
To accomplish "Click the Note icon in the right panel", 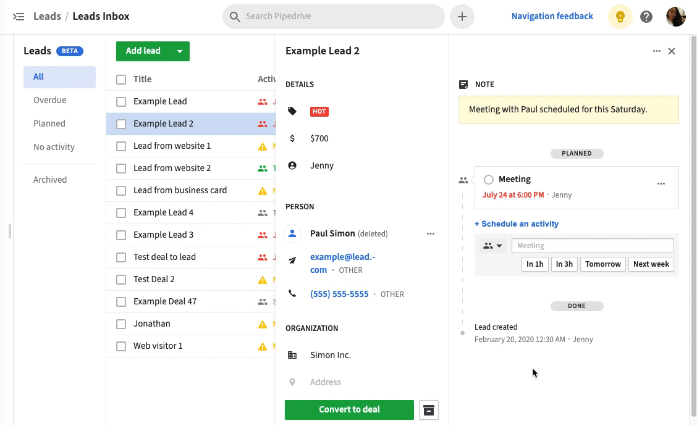I will pos(463,85).
